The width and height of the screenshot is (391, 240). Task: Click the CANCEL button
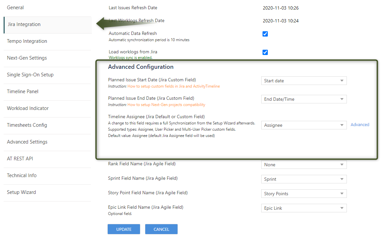click(161, 229)
